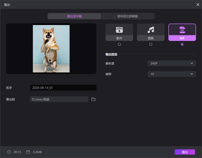Click the video clapperboard icon
The width and height of the screenshot is (202, 158).
pyautogui.click(x=119, y=30)
